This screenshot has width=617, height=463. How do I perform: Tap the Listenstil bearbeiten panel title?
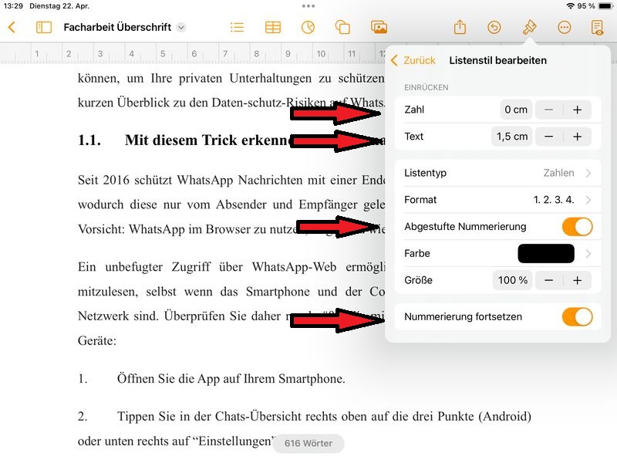coord(497,60)
